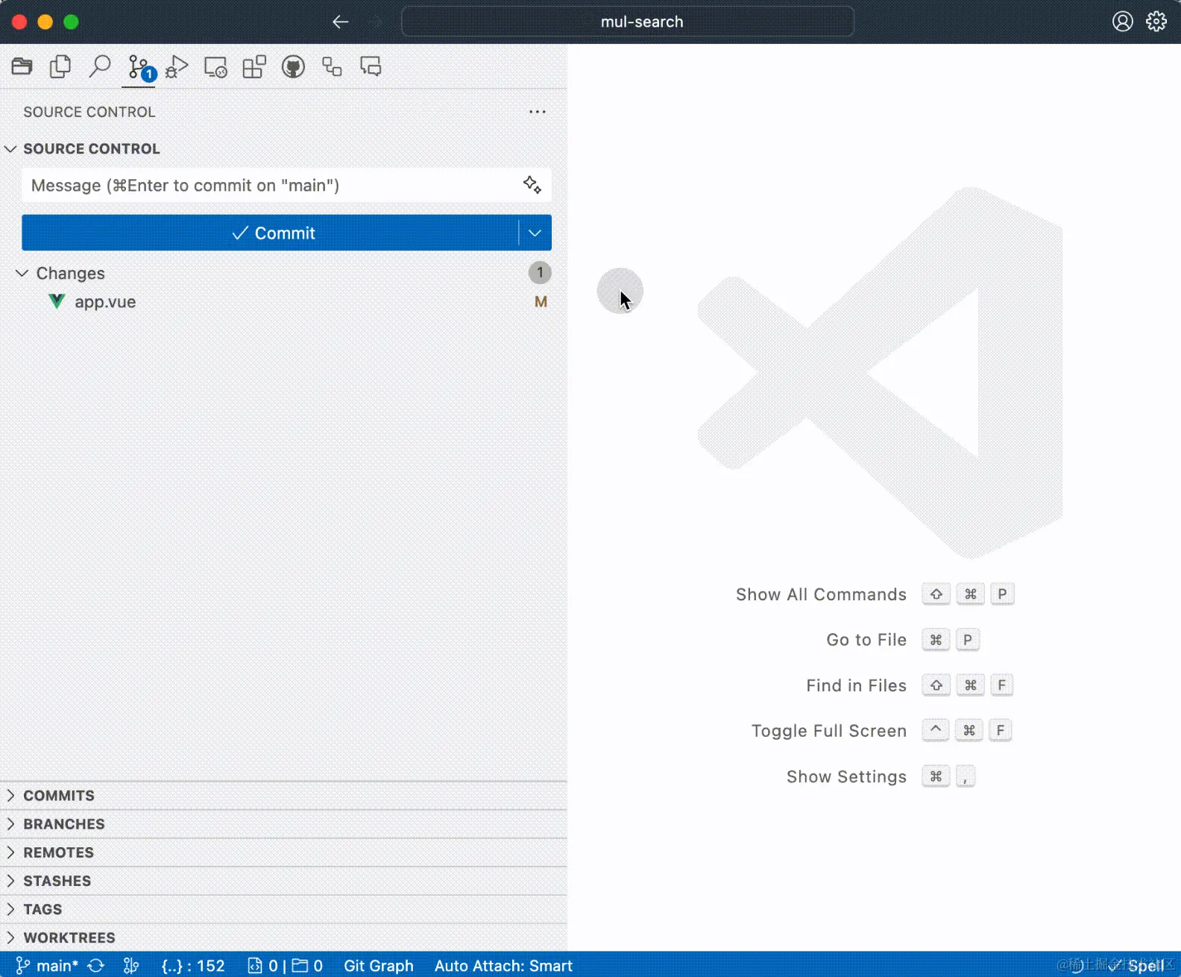
Task: Click the branch-fork icon right of the sync icon
Action: tap(131, 966)
